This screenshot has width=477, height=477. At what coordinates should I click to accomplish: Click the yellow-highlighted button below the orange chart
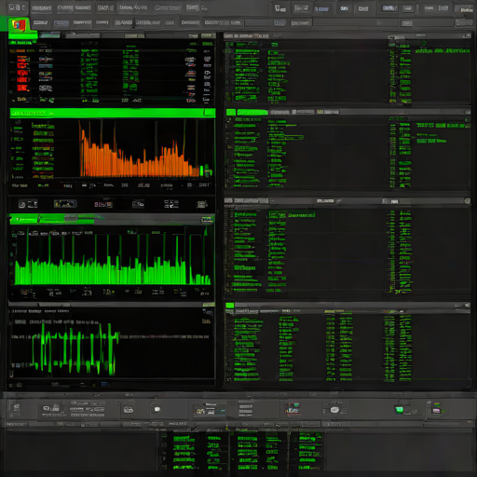65,204
